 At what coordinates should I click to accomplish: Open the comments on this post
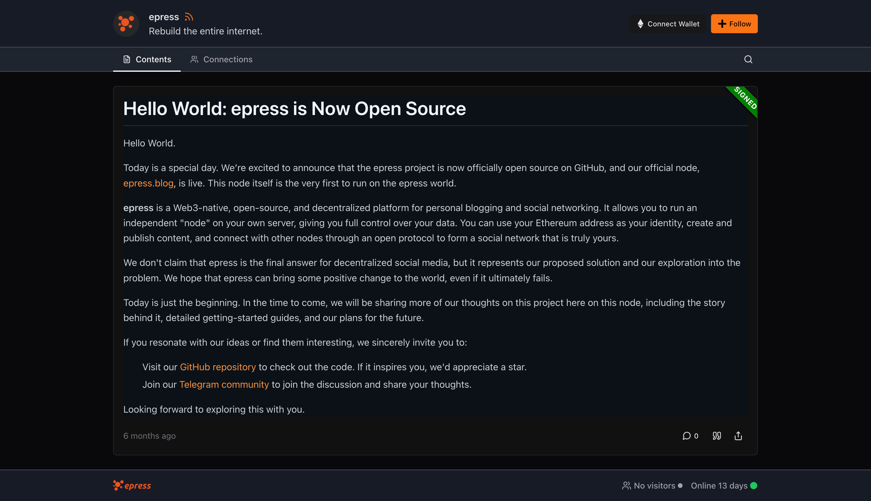point(687,435)
